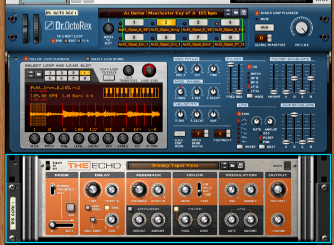
Task: Click the Dr. Octo Rex save patch icon
Action: (x=244, y=12)
